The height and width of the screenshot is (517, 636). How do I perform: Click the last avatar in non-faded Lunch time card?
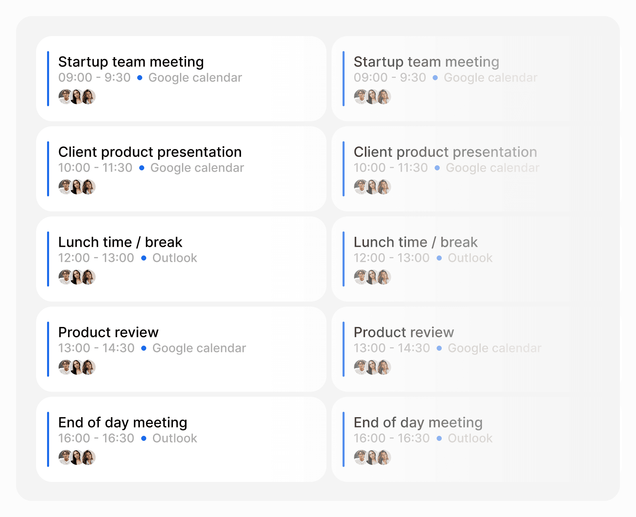pos(89,277)
